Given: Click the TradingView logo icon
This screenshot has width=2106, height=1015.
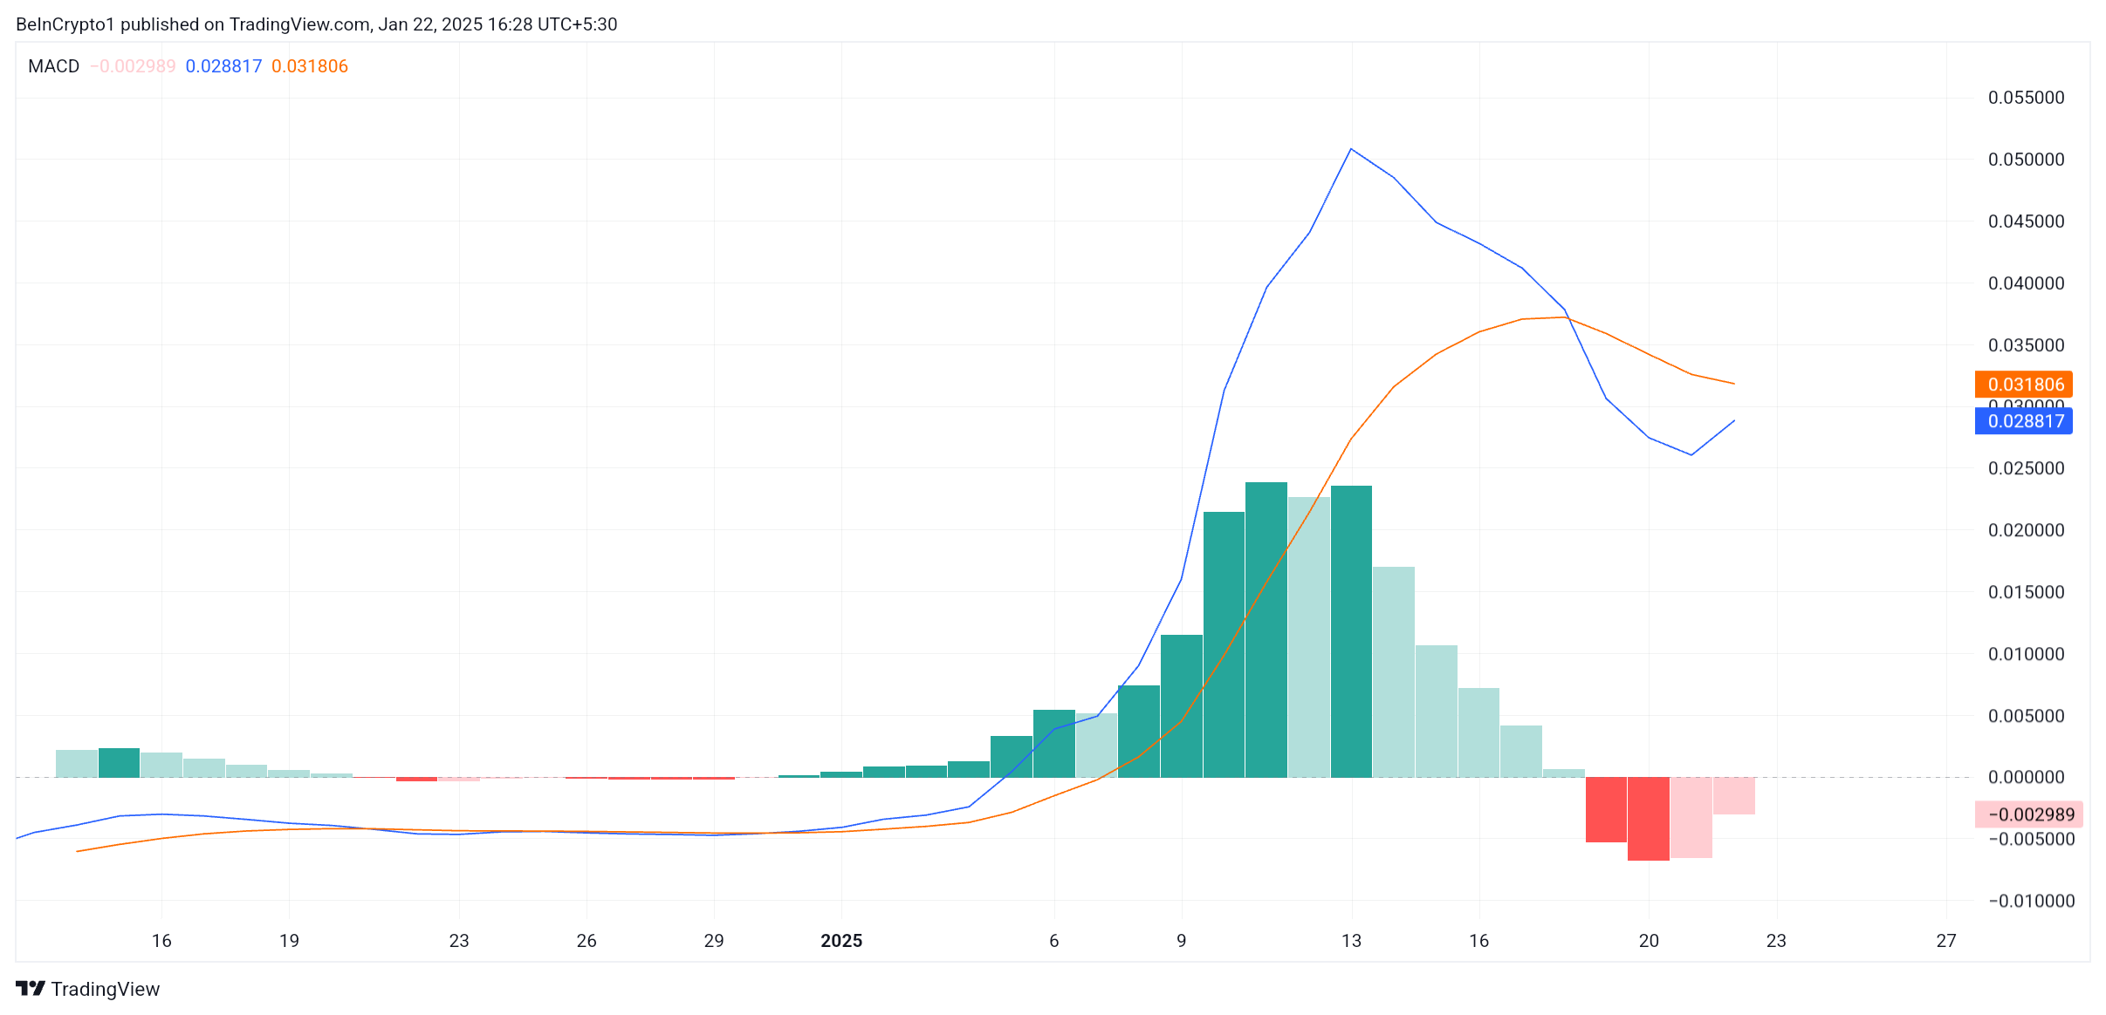Looking at the screenshot, I should 31,988.
